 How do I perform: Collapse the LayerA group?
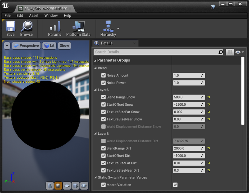[x=96, y=90]
